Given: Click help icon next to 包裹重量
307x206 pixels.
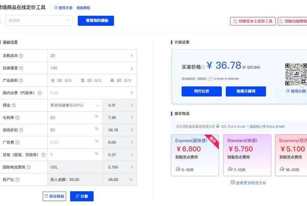Looking at the screenshot, I should pos(21,68).
